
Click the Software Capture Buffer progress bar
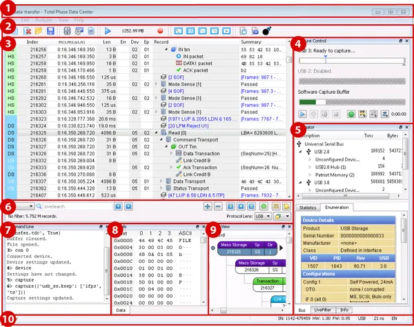(352, 102)
